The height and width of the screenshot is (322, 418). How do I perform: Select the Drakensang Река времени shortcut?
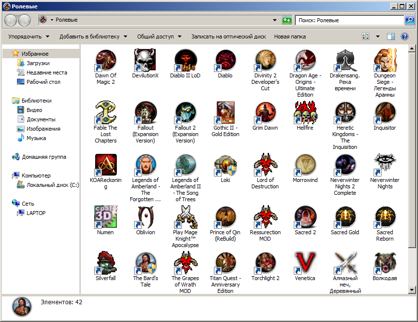(x=345, y=60)
